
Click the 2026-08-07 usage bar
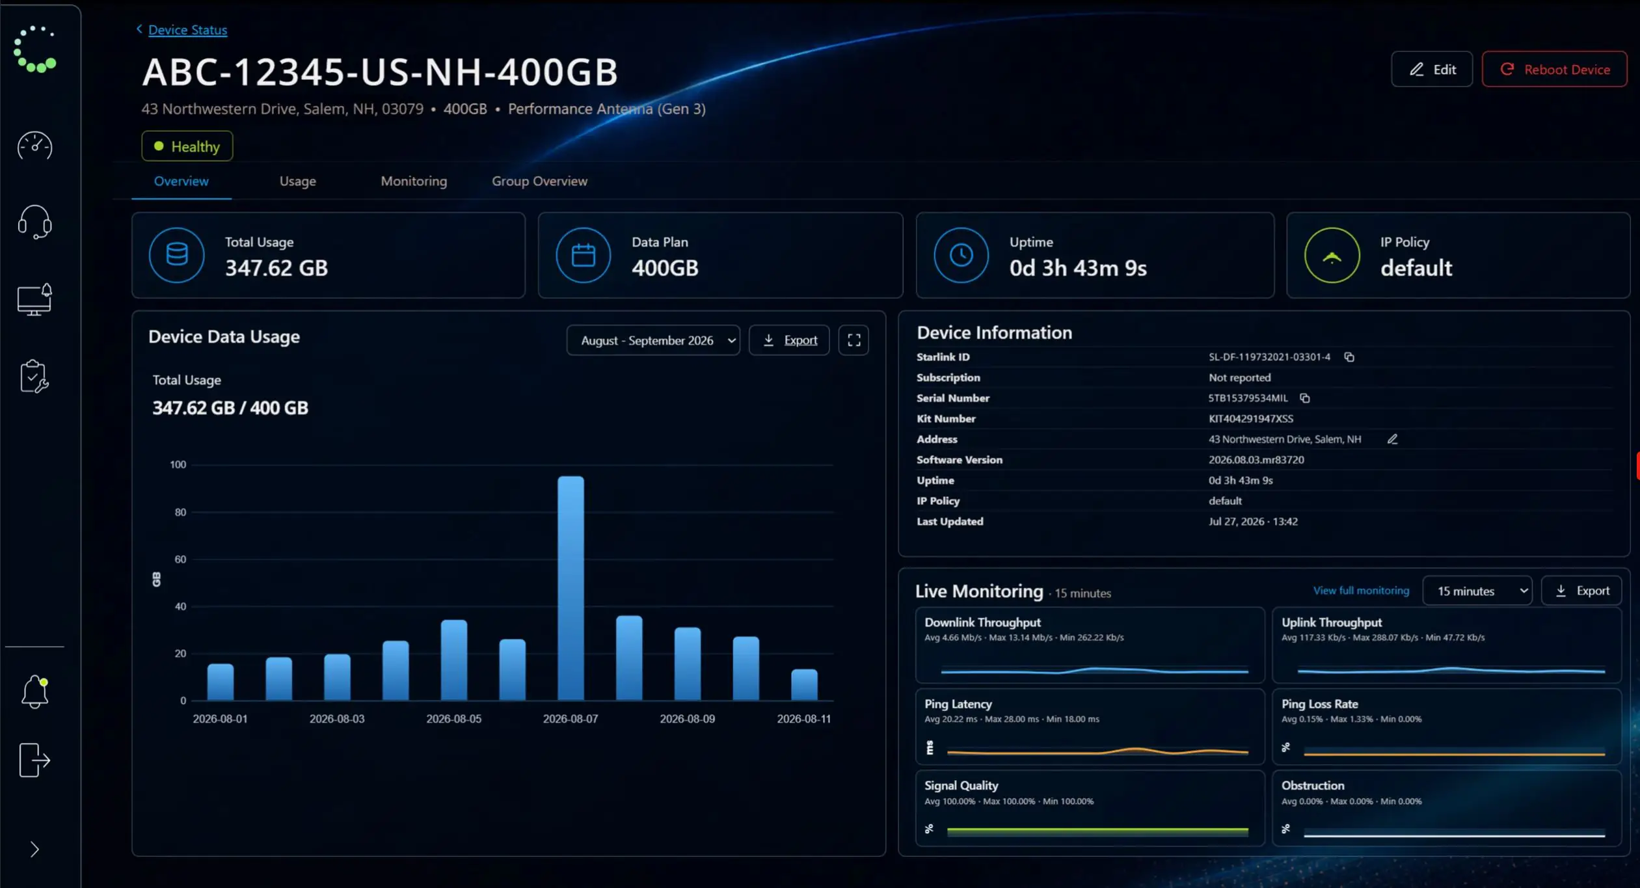571,588
